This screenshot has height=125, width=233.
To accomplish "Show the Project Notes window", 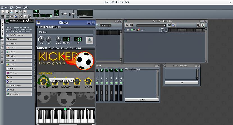I will click(25, 16).
